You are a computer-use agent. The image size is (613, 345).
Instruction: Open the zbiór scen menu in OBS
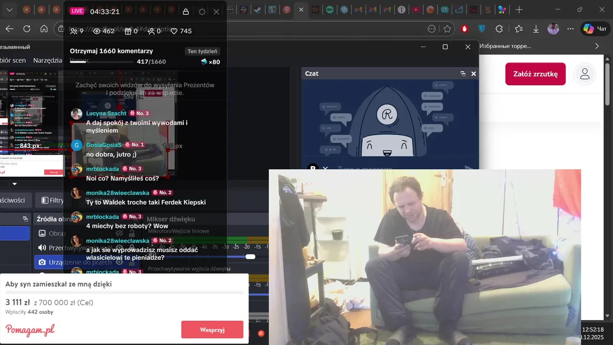click(x=13, y=60)
